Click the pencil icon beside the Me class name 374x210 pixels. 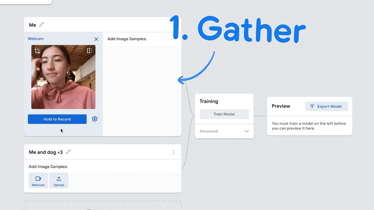point(41,25)
